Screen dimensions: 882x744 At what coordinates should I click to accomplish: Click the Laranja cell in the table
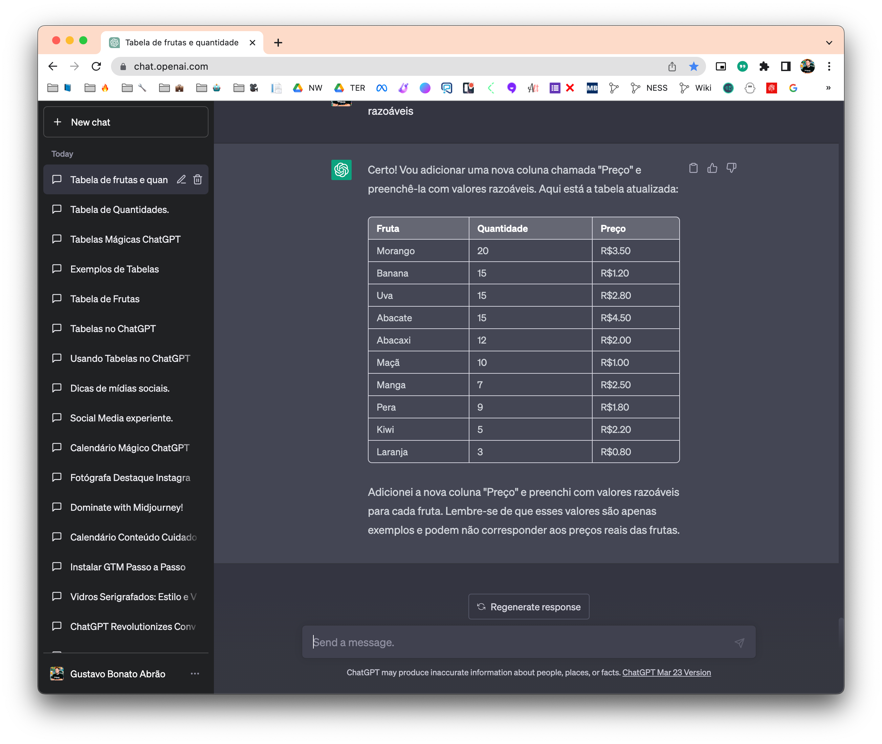(x=418, y=452)
